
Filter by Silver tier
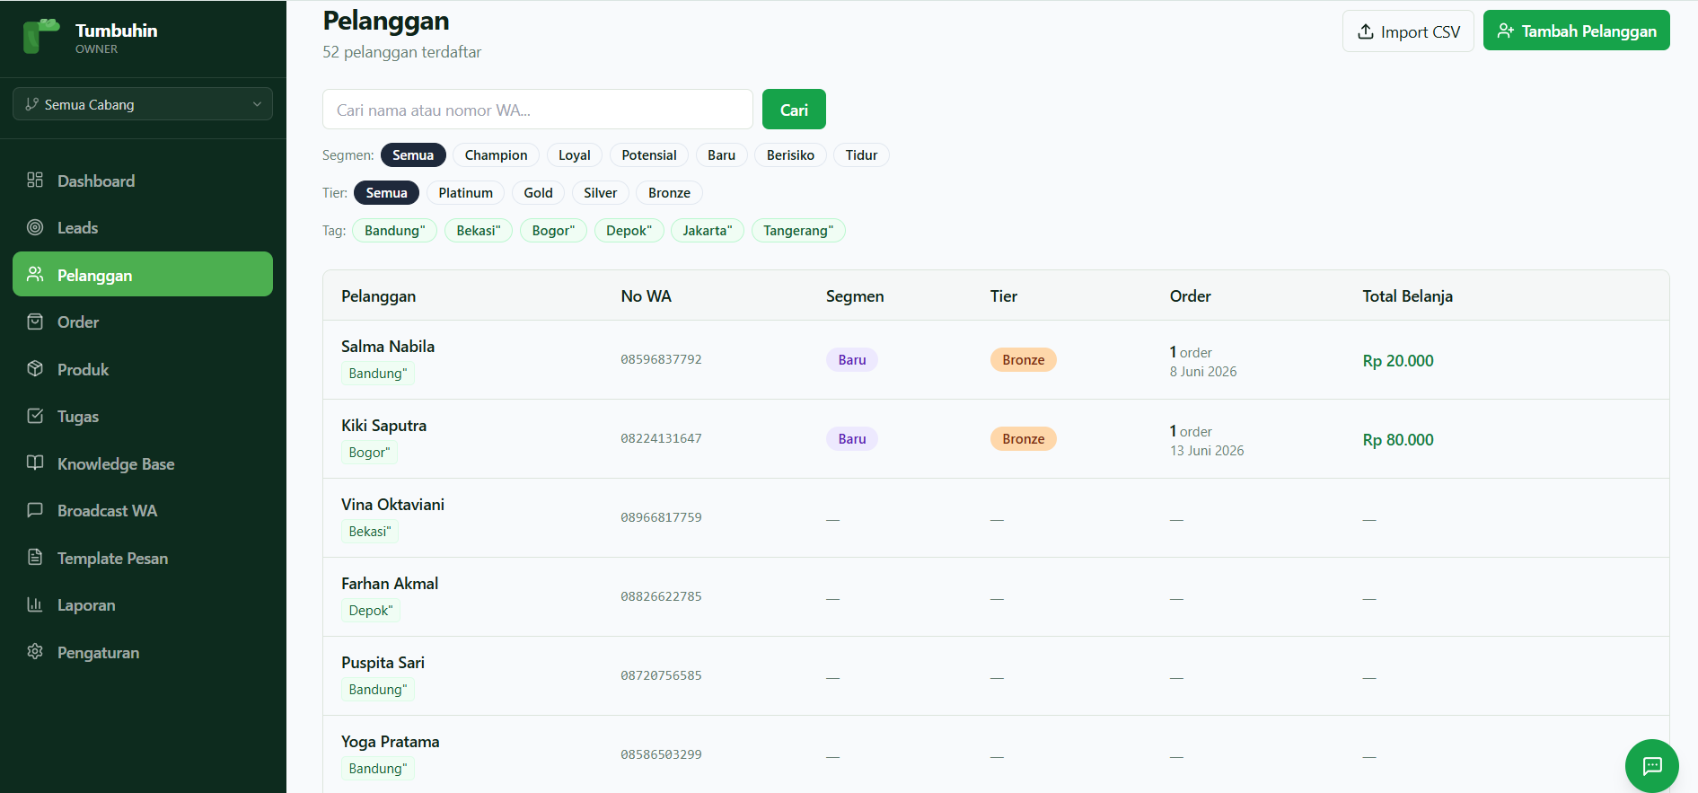click(x=600, y=193)
